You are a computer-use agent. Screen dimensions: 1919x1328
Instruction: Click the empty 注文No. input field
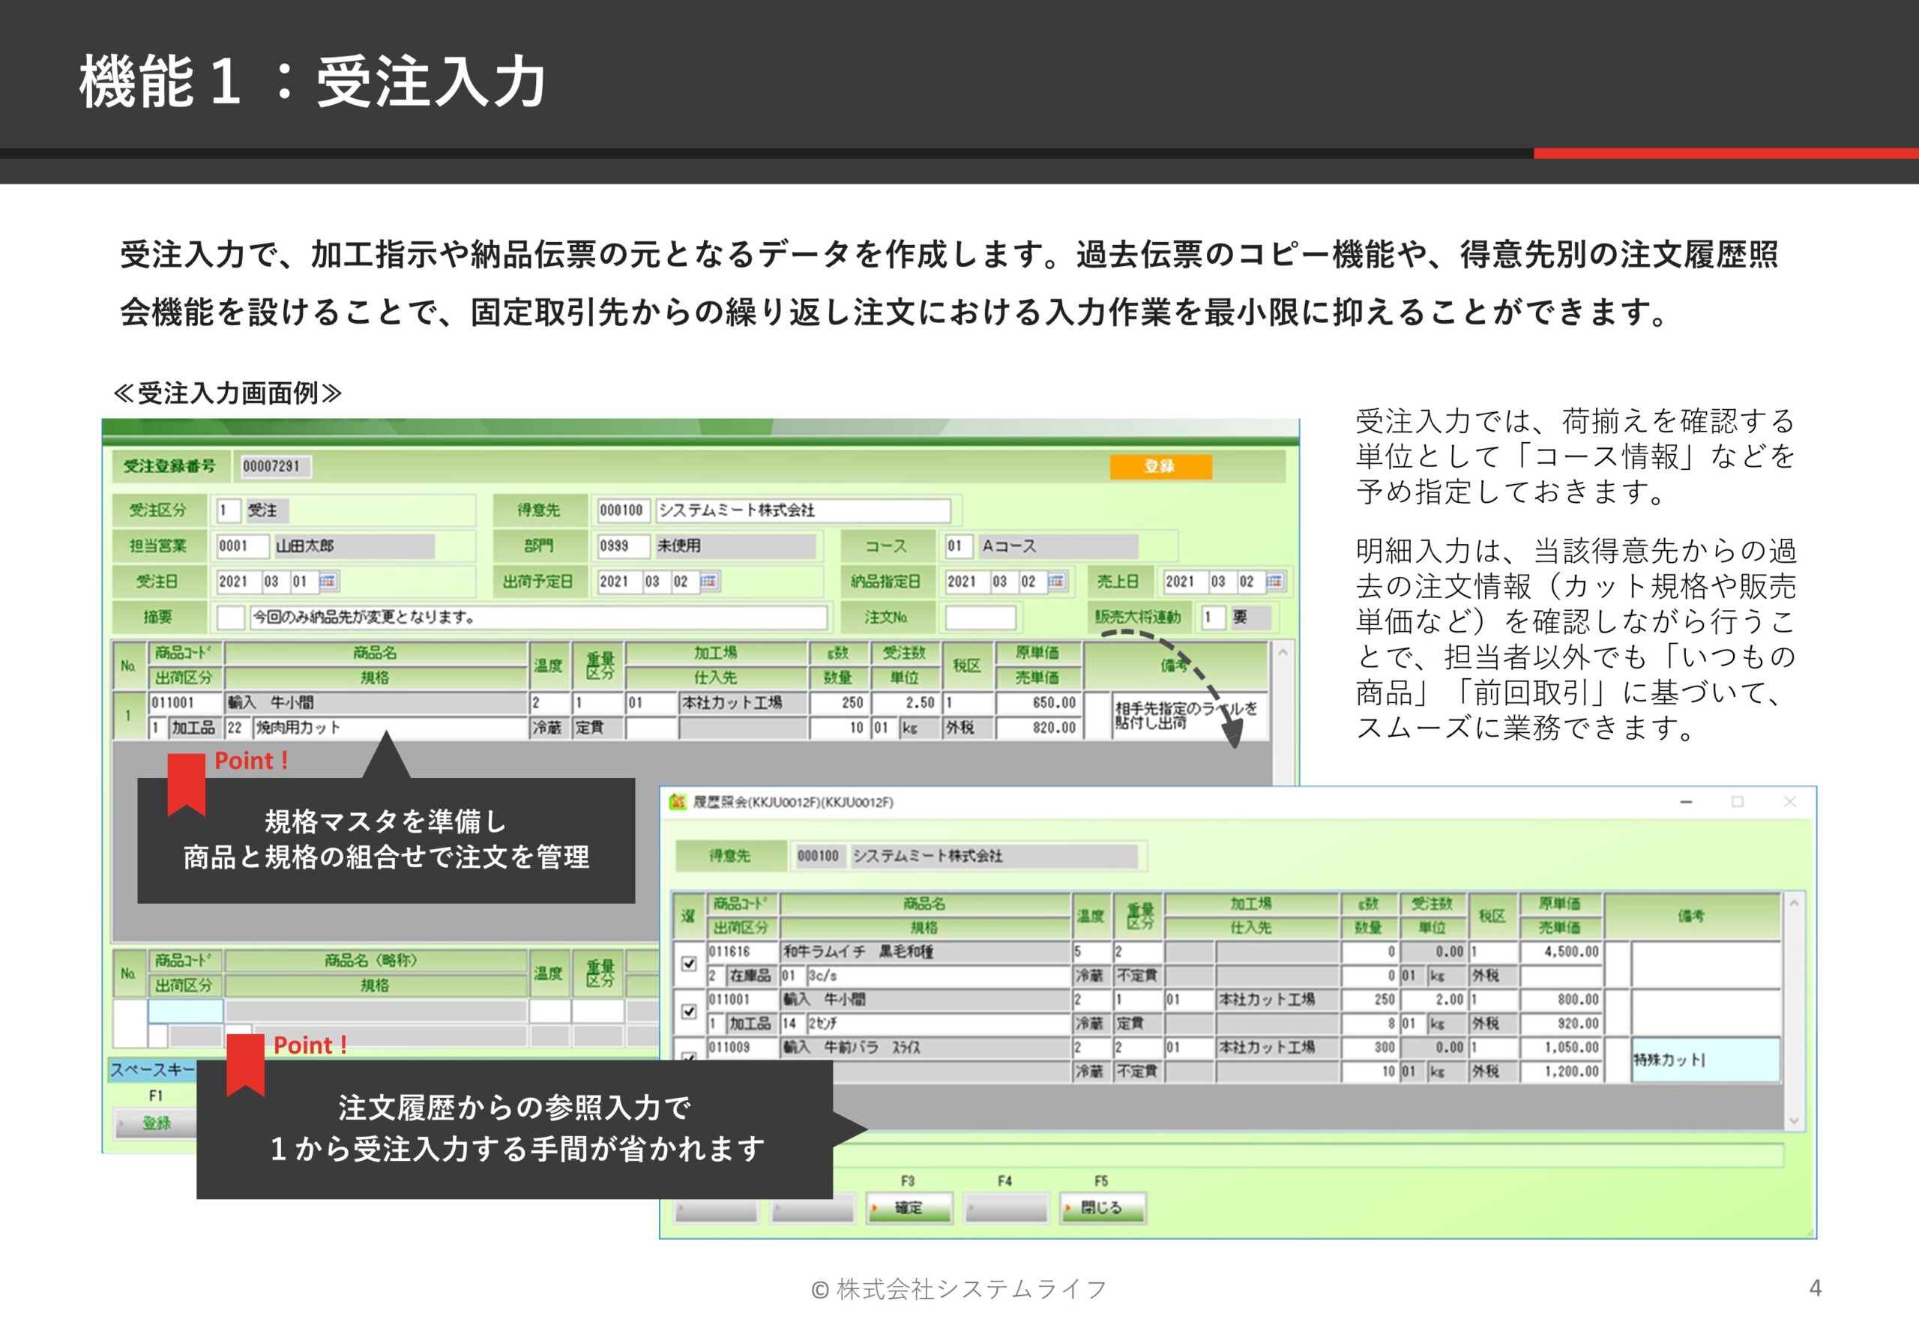980,618
